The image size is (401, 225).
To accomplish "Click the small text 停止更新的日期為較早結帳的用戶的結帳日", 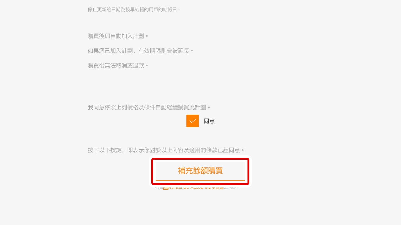I will (134, 9).
